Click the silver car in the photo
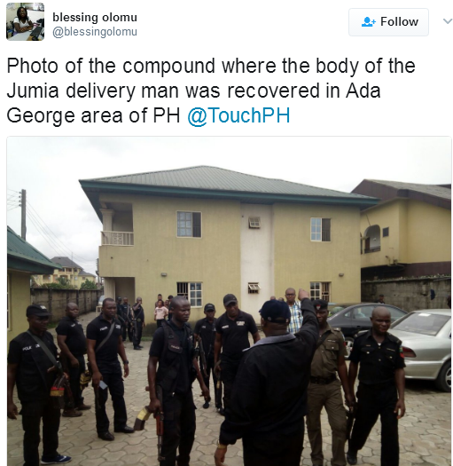Screen dimensions: 453x466 click(x=422, y=346)
